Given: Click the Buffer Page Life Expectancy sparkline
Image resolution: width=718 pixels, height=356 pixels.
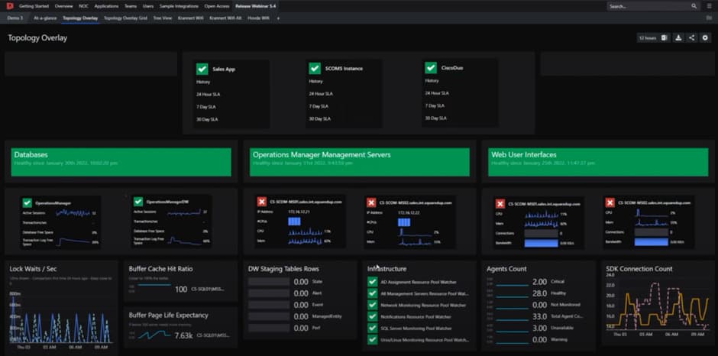Looking at the screenshot, I should coord(154,335).
